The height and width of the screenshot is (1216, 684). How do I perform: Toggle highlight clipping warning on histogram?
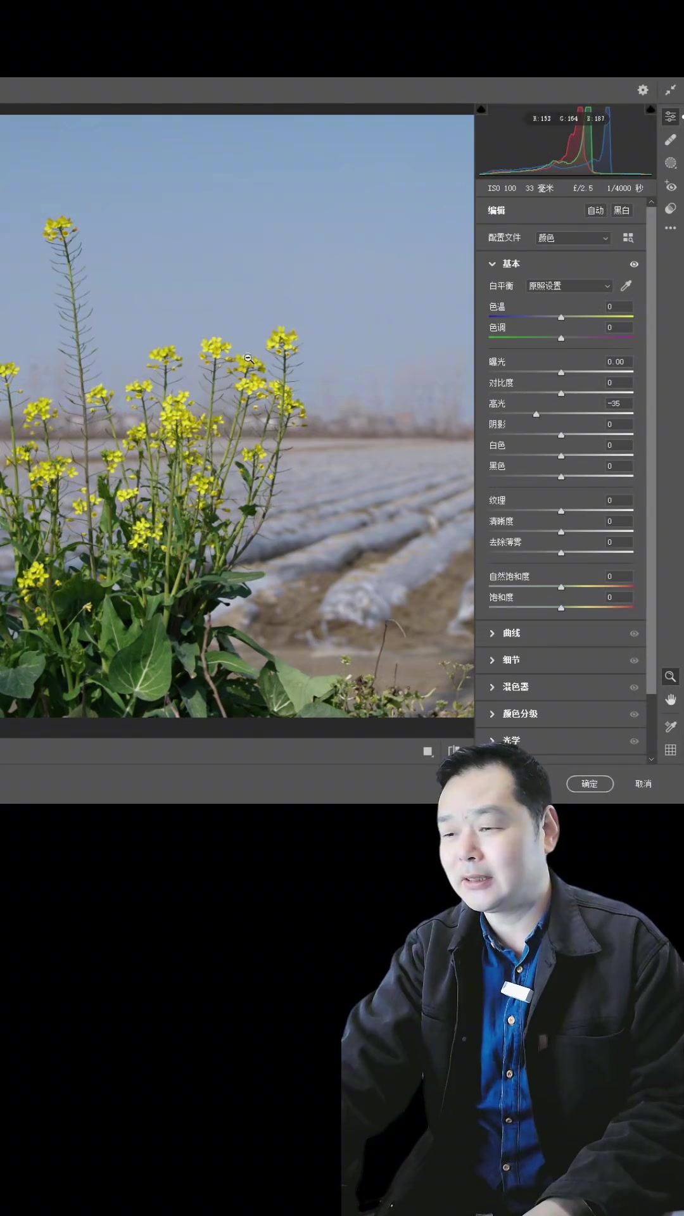[650, 109]
